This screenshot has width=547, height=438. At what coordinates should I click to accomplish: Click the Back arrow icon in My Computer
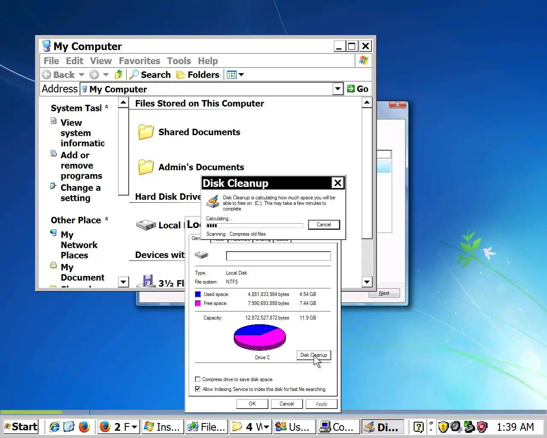47,75
